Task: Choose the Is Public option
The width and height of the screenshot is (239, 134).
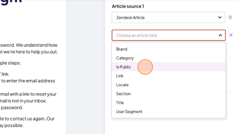Action: [169, 67]
